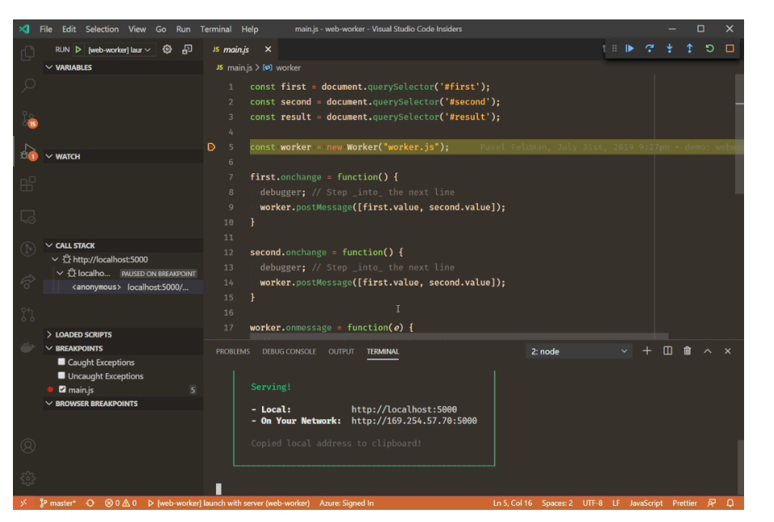
Task: Click launch with server debug status item
Action: click(229, 503)
